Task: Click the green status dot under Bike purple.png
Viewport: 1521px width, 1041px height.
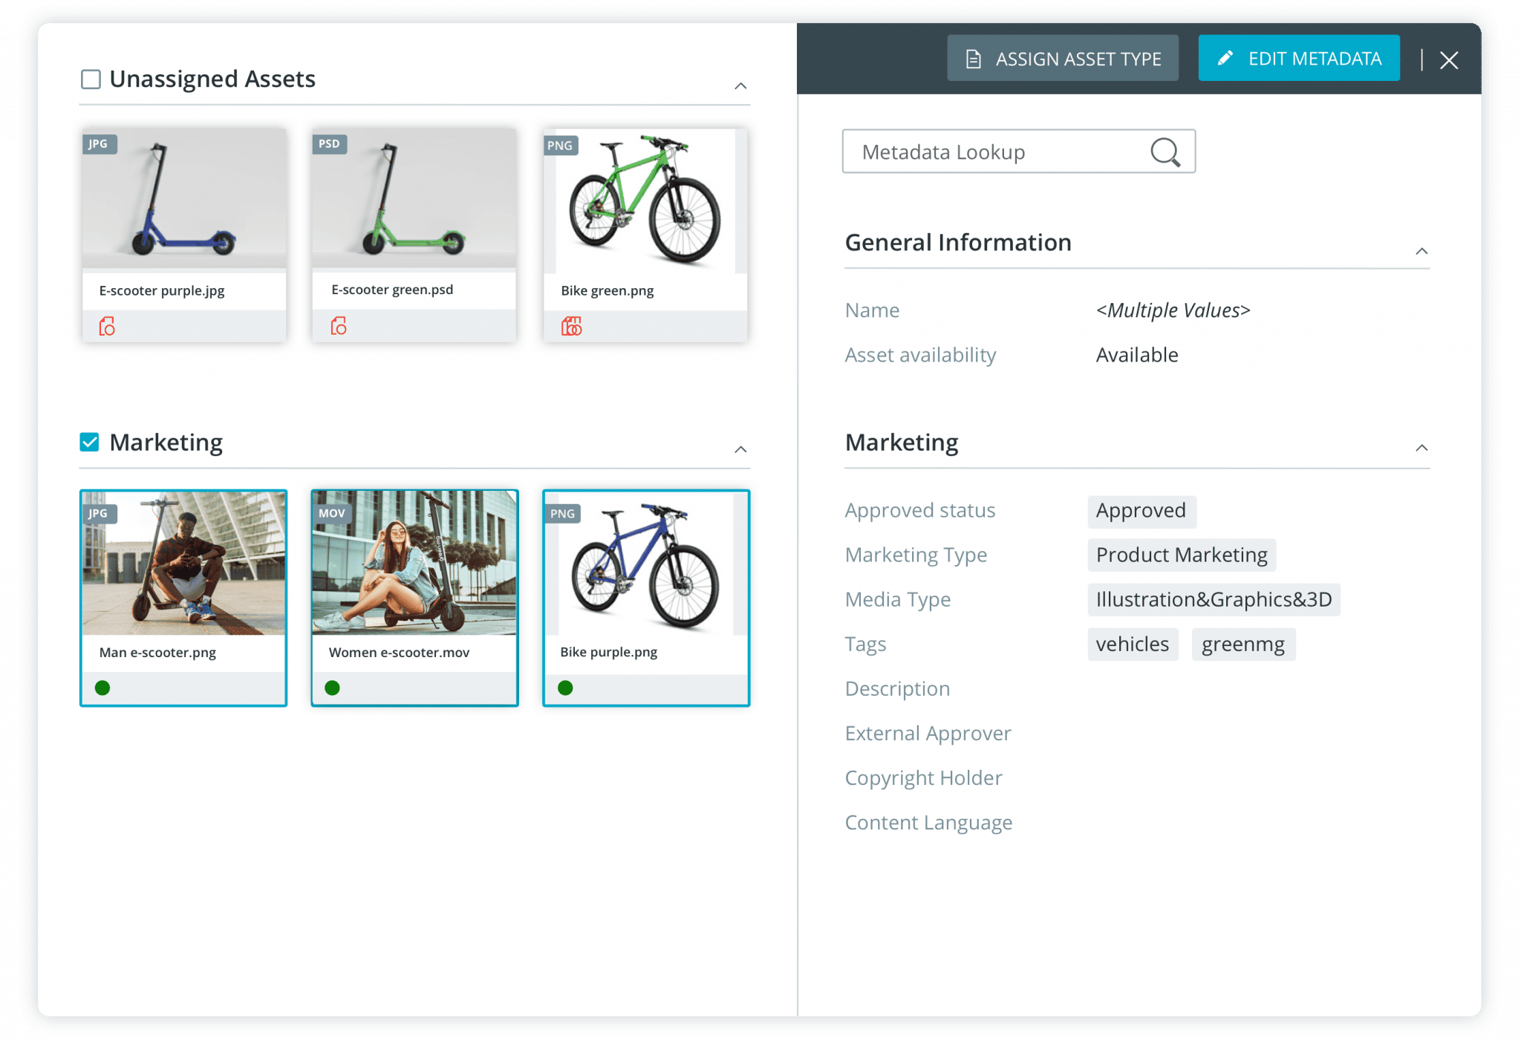Action: [567, 688]
